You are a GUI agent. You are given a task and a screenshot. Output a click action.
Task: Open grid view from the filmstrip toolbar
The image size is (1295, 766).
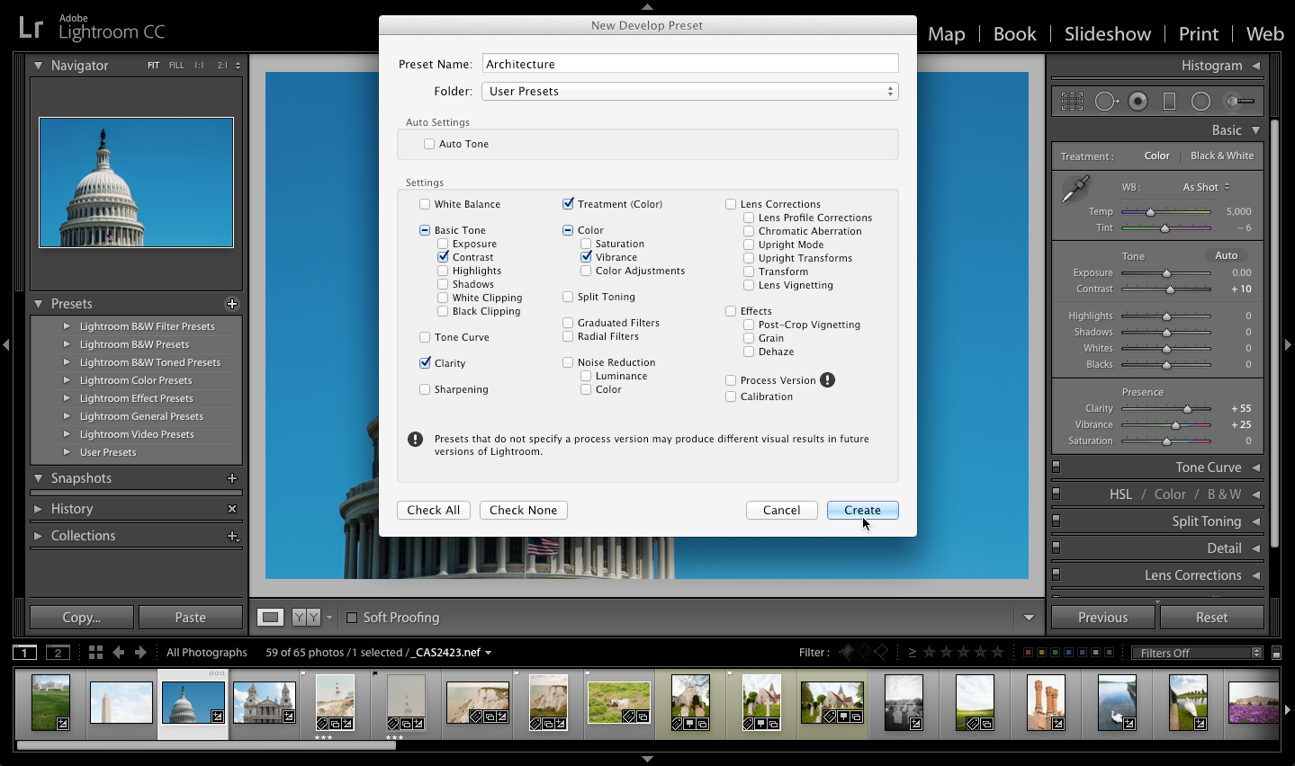(95, 652)
